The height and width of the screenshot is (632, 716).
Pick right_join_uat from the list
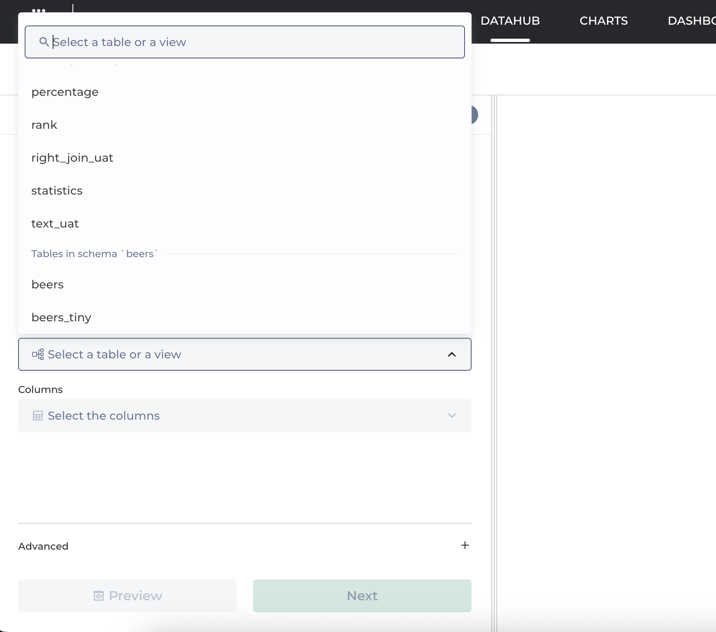(x=72, y=158)
